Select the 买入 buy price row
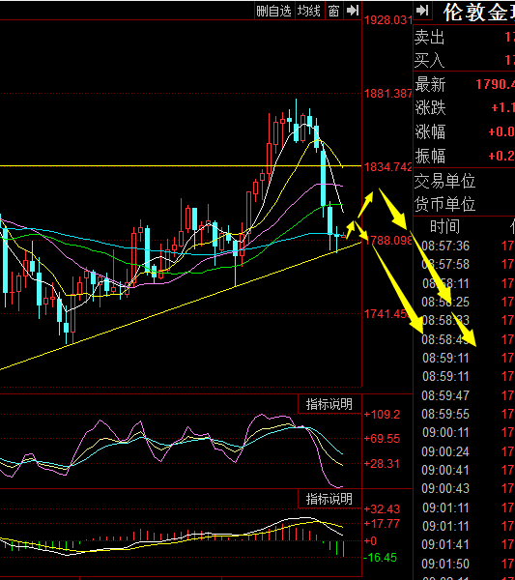 pyautogui.click(x=464, y=60)
